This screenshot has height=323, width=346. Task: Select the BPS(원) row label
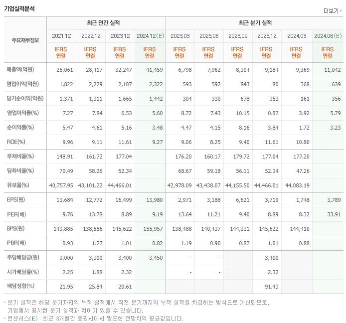coord(15,228)
